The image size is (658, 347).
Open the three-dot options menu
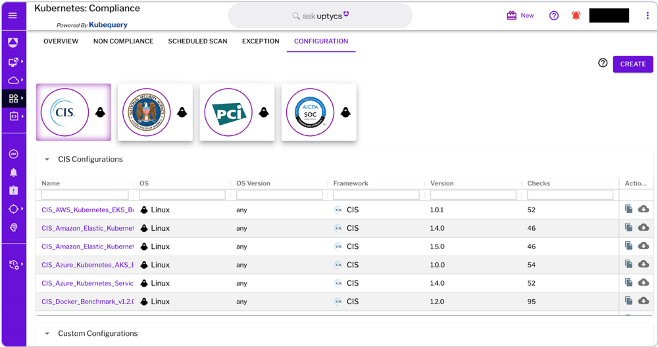pos(647,16)
